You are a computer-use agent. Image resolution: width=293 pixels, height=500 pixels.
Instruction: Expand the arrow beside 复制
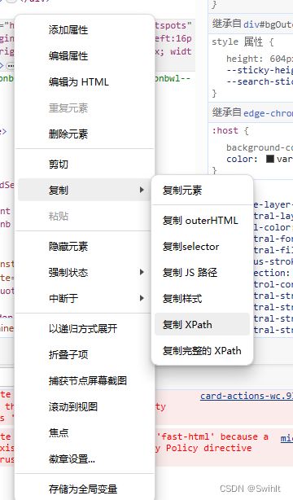pyautogui.click(x=142, y=190)
